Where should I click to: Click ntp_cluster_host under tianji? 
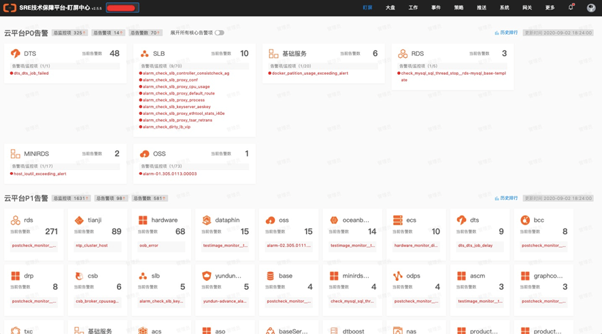click(92, 246)
